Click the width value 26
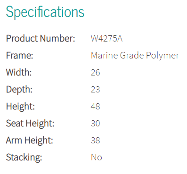Image resolution: width=187 pixels, height=174 pixels. [95, 73]
